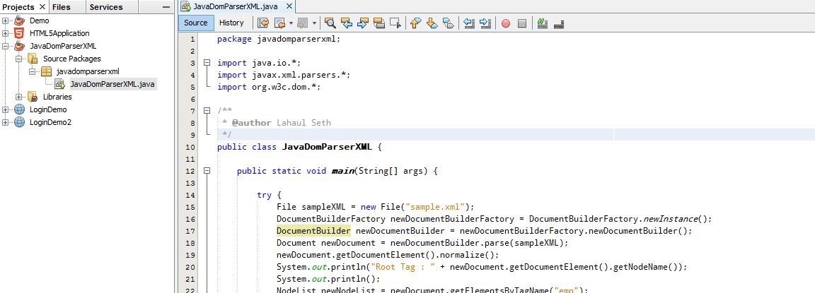Open the Services tab
Image resolution: width=815 pixels, height=293 pixels.
pyautogui.click(x=106, y=7)
